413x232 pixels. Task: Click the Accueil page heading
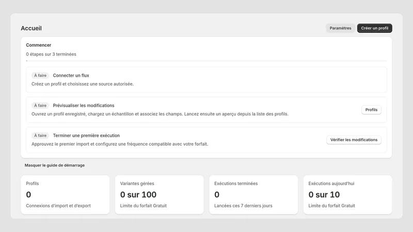(31, 28)
